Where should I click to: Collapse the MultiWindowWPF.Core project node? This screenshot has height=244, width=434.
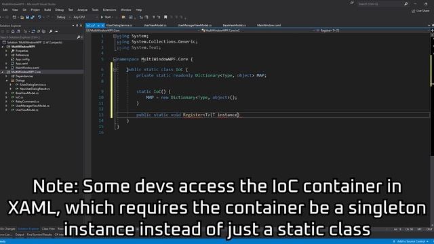(x=3, y=72)
